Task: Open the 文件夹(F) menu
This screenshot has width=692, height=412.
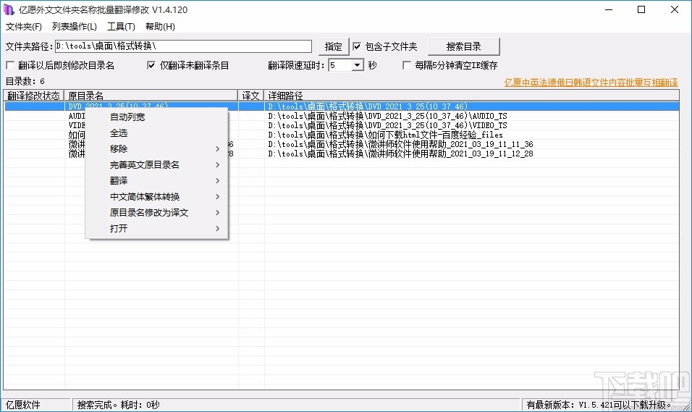Action: (24, 27)
